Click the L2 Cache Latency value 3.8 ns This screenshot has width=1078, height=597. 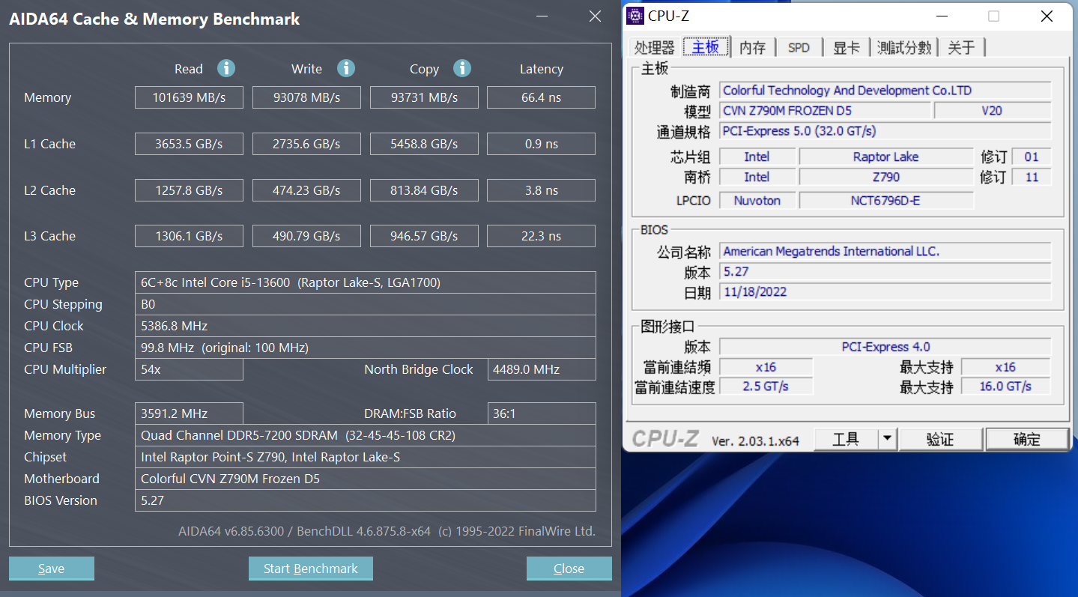pyautogui.click(x=542, y=190)
